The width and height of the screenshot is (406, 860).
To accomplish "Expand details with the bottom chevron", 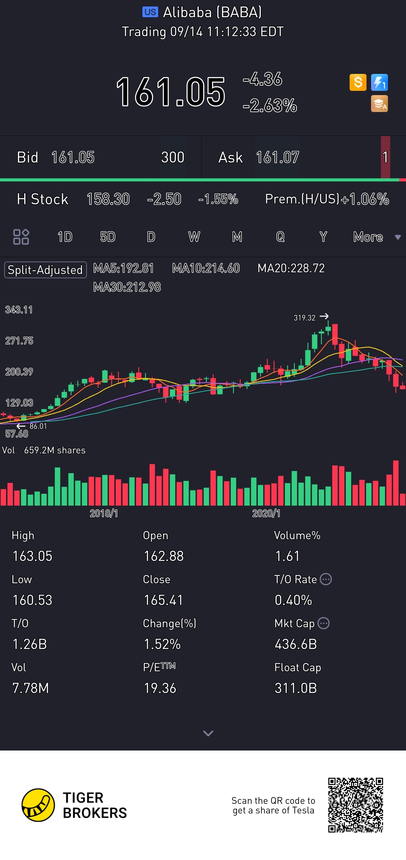I will 208,734.
